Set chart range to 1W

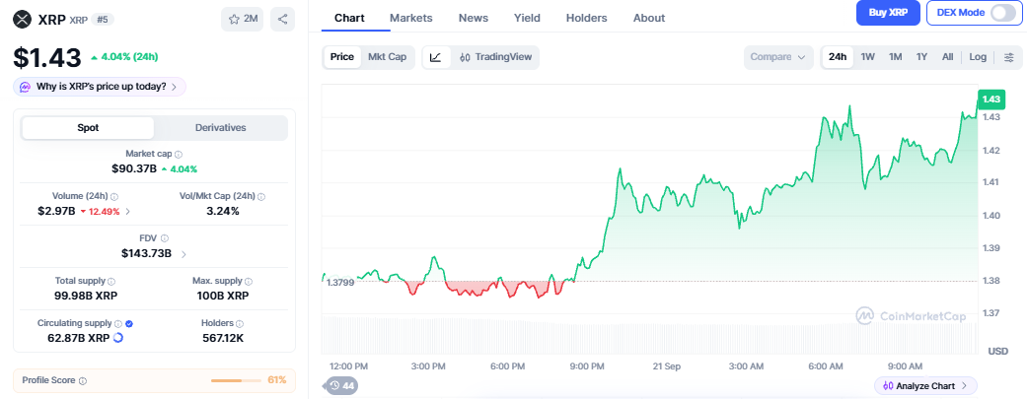pyautogui.click(x=868, y=57)
